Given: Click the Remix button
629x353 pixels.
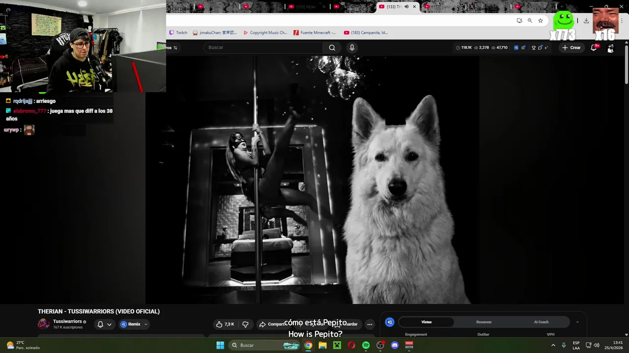Looking at the screenshot, I should click(x=131, y=324).
